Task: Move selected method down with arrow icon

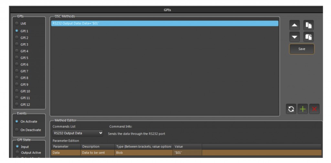Action: pos(294,37)
